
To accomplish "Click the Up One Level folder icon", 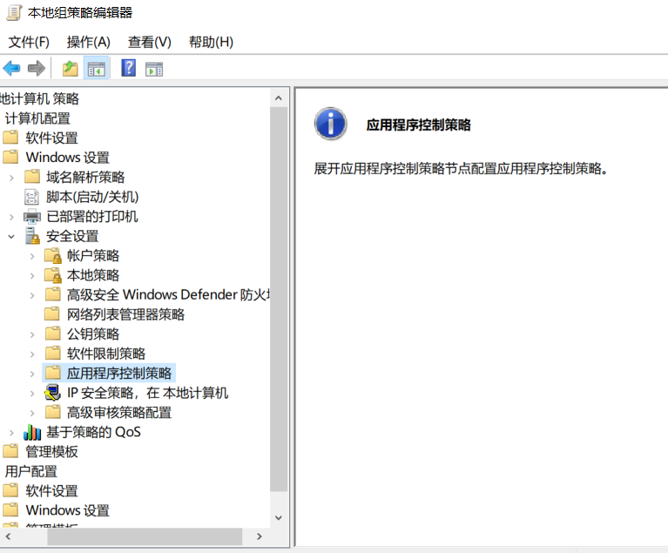I will (x=71, y=68).
